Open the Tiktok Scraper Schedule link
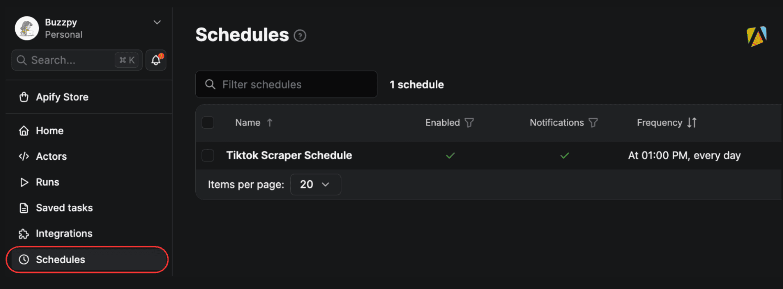The height and width of the screenshot is (289, 783). [289, 155]
